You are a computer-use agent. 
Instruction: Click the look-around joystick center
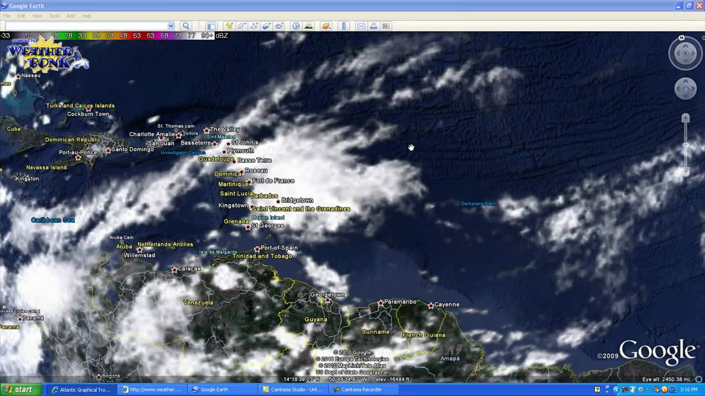(x=686, y=53)
